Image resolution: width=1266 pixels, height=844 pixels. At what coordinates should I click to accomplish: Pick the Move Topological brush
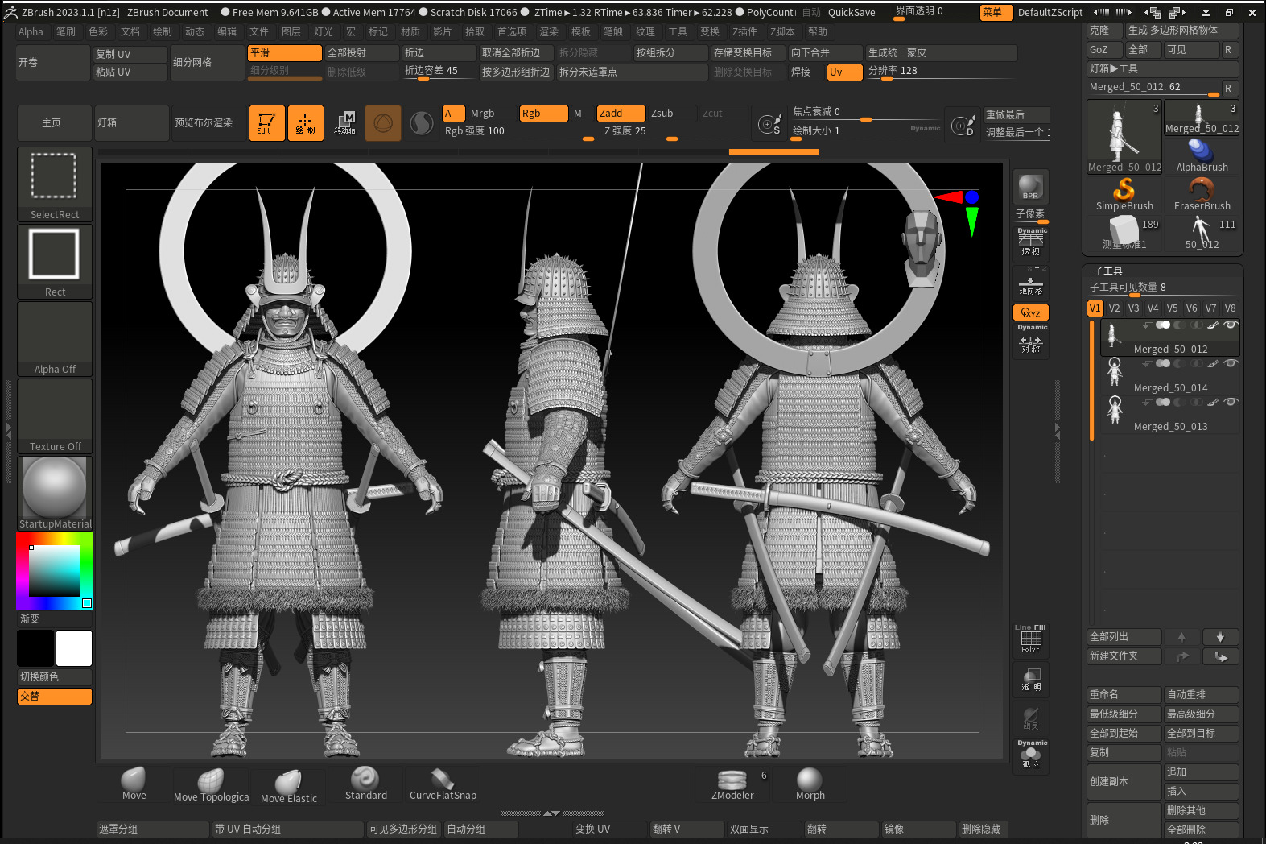211,784
